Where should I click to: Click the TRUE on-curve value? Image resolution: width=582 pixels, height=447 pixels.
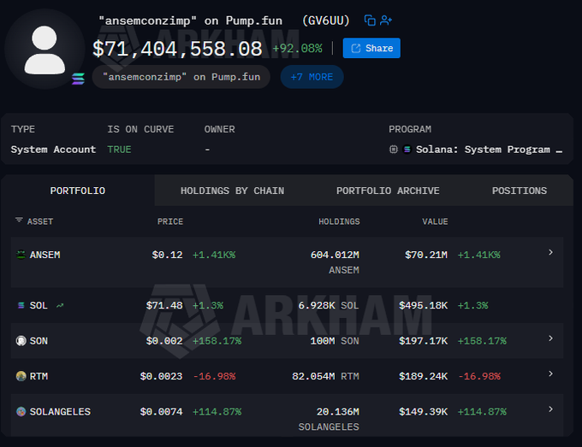coord(119,150)
